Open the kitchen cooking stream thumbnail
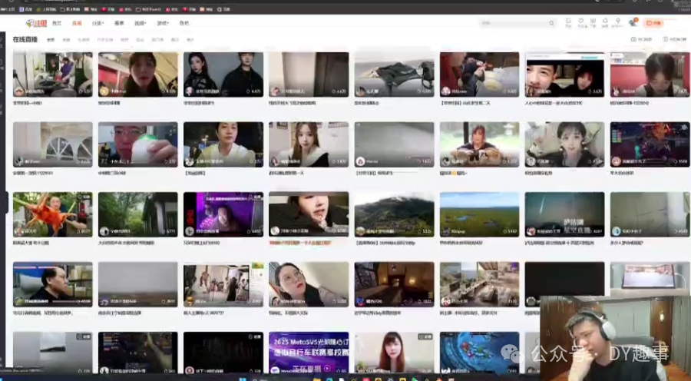Screen dimensions: 691x381 click(x=53, y=75)
